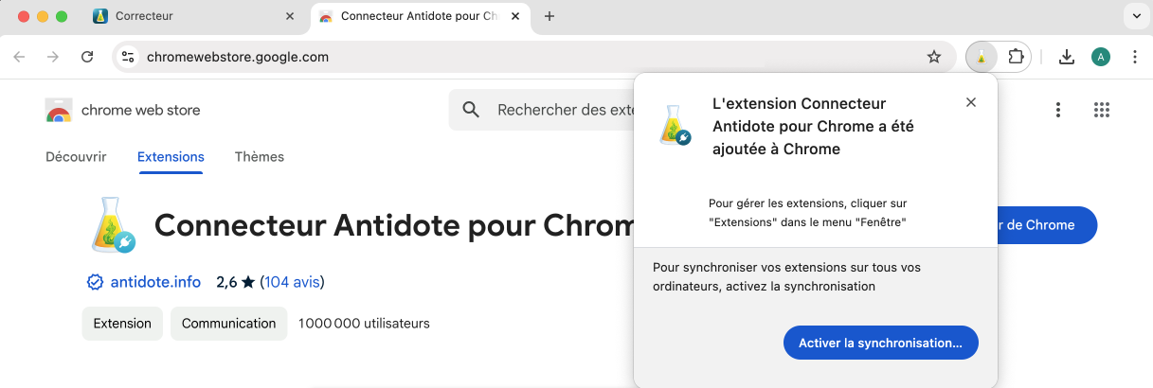Click the Antidote extension icon in toolbar
The height and width of the screenshot is (388, 1153).
point(982,57)
